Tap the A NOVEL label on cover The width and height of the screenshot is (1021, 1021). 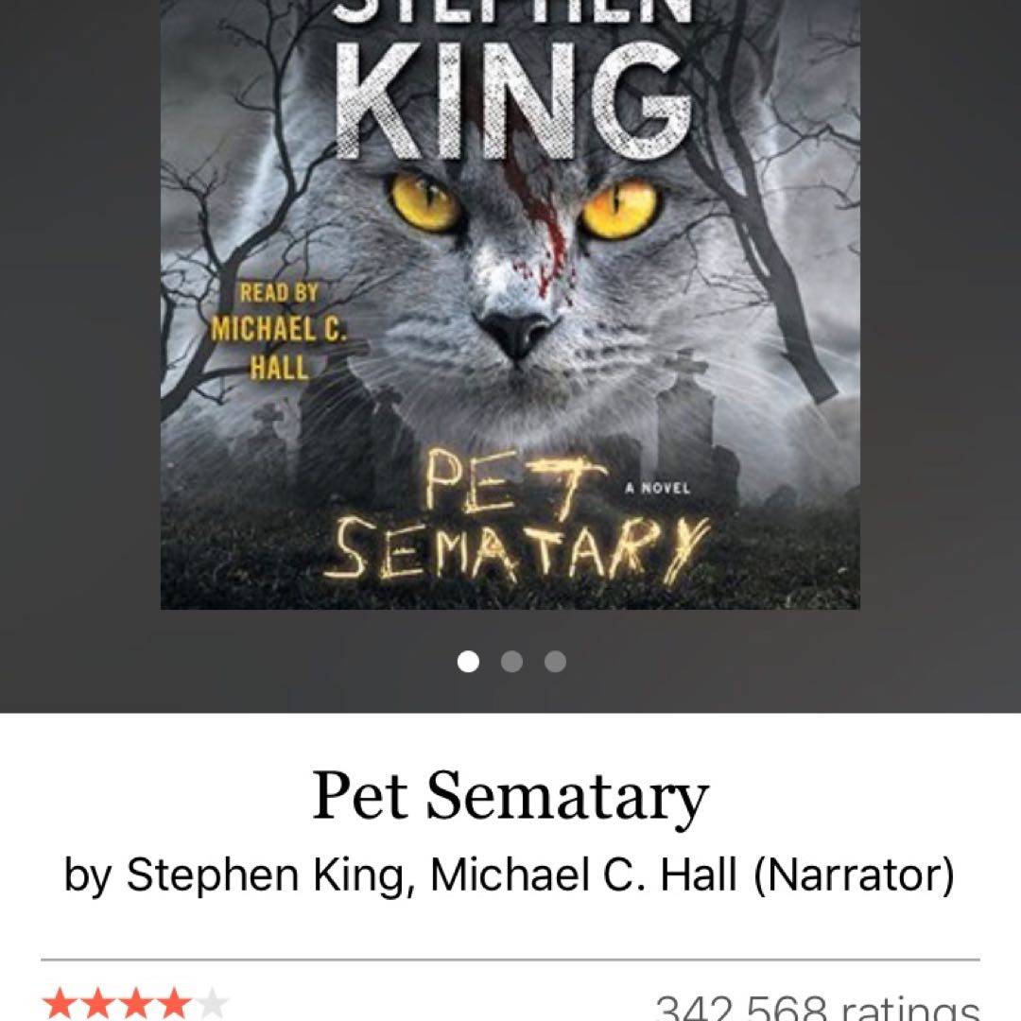tap(657, 488)
